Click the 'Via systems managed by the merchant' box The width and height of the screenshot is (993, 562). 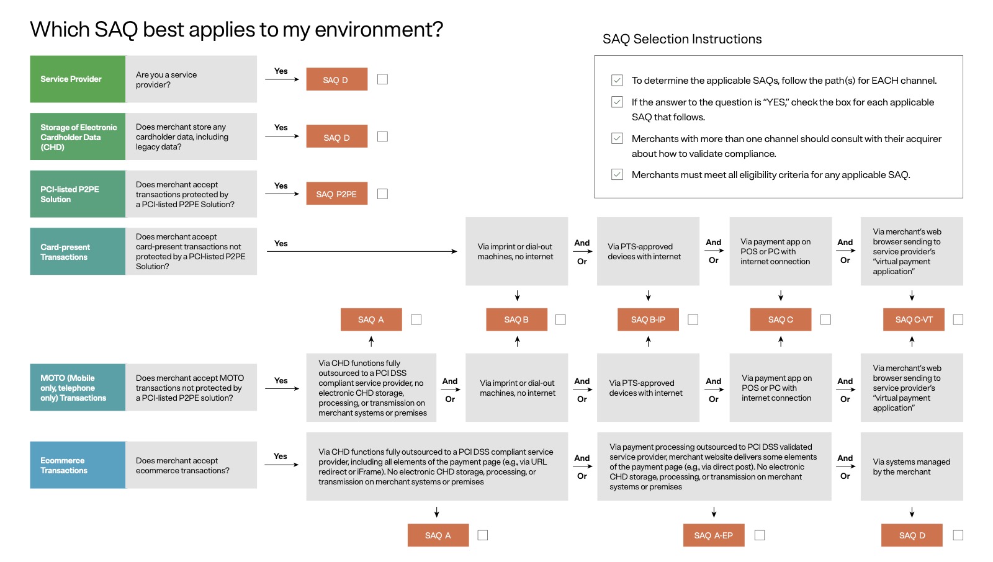click(911, 466)
